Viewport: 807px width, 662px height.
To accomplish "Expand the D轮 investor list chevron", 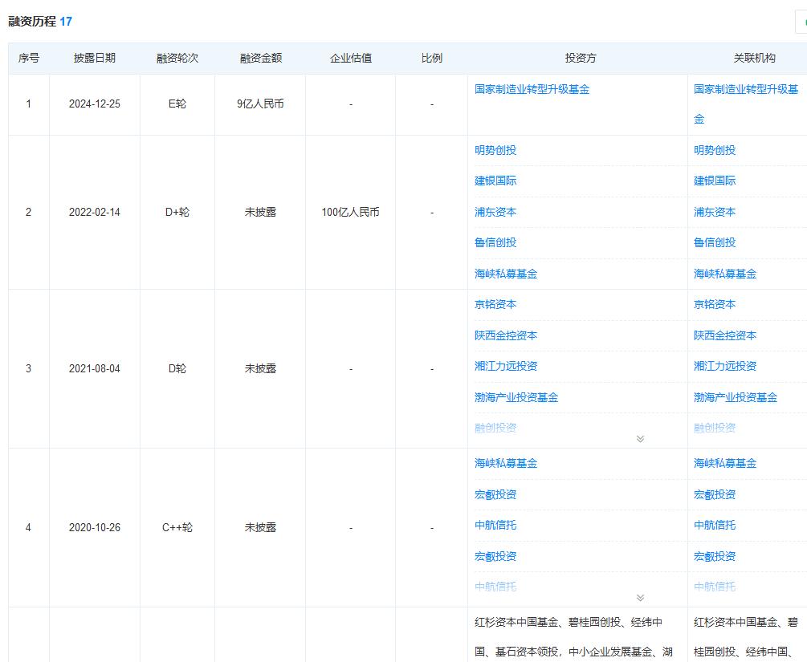I will 640,439.
